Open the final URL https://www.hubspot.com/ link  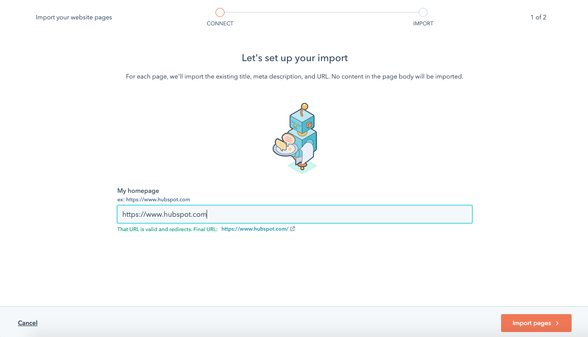click(255, 229)
